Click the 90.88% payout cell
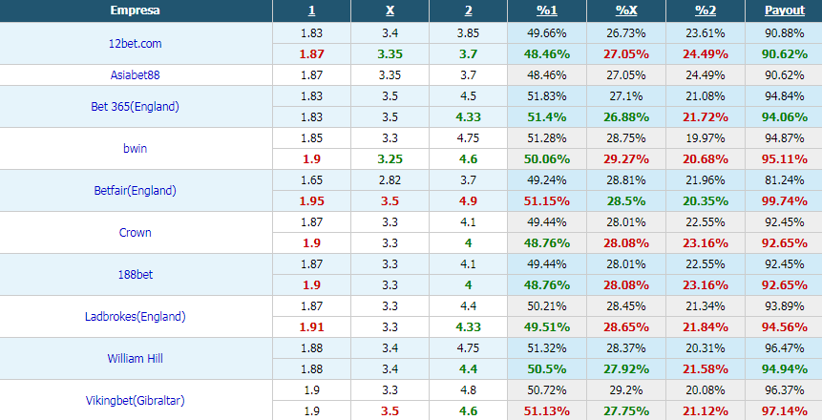The image size is (822, 420). coord(784,33)
